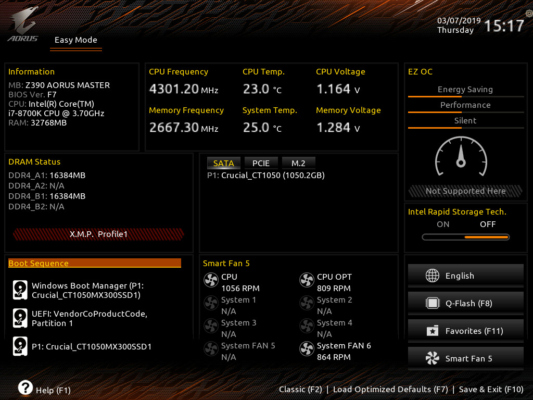Image resolution: width=533 pixels, height=400 pixels.
Task: Click SATA entry P1: Crucial_CT1050 (1050.2GB)
Action: [x=266, y=176]
